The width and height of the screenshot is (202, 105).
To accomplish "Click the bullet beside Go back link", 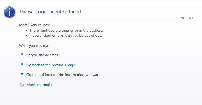I will (x=22, y=64).
